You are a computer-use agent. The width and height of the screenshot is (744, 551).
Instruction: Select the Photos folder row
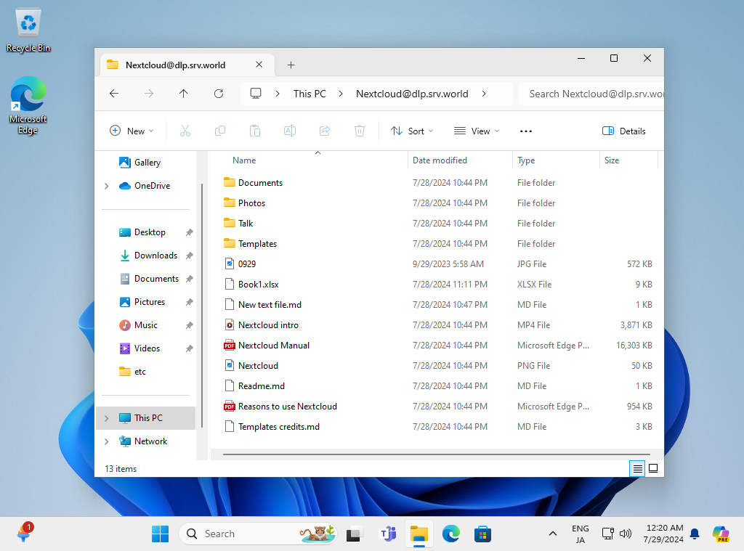pyautogui.click(x=436, y=203)
